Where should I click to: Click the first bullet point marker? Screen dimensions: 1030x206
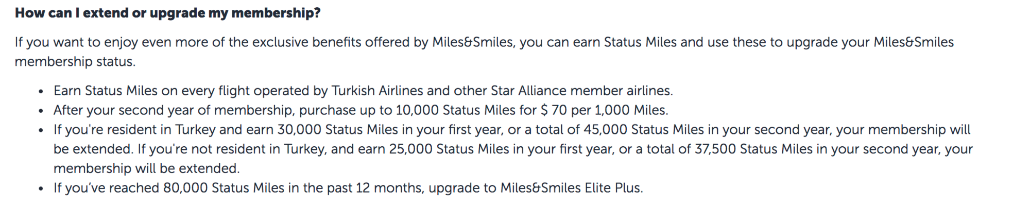tap(41, 92)
